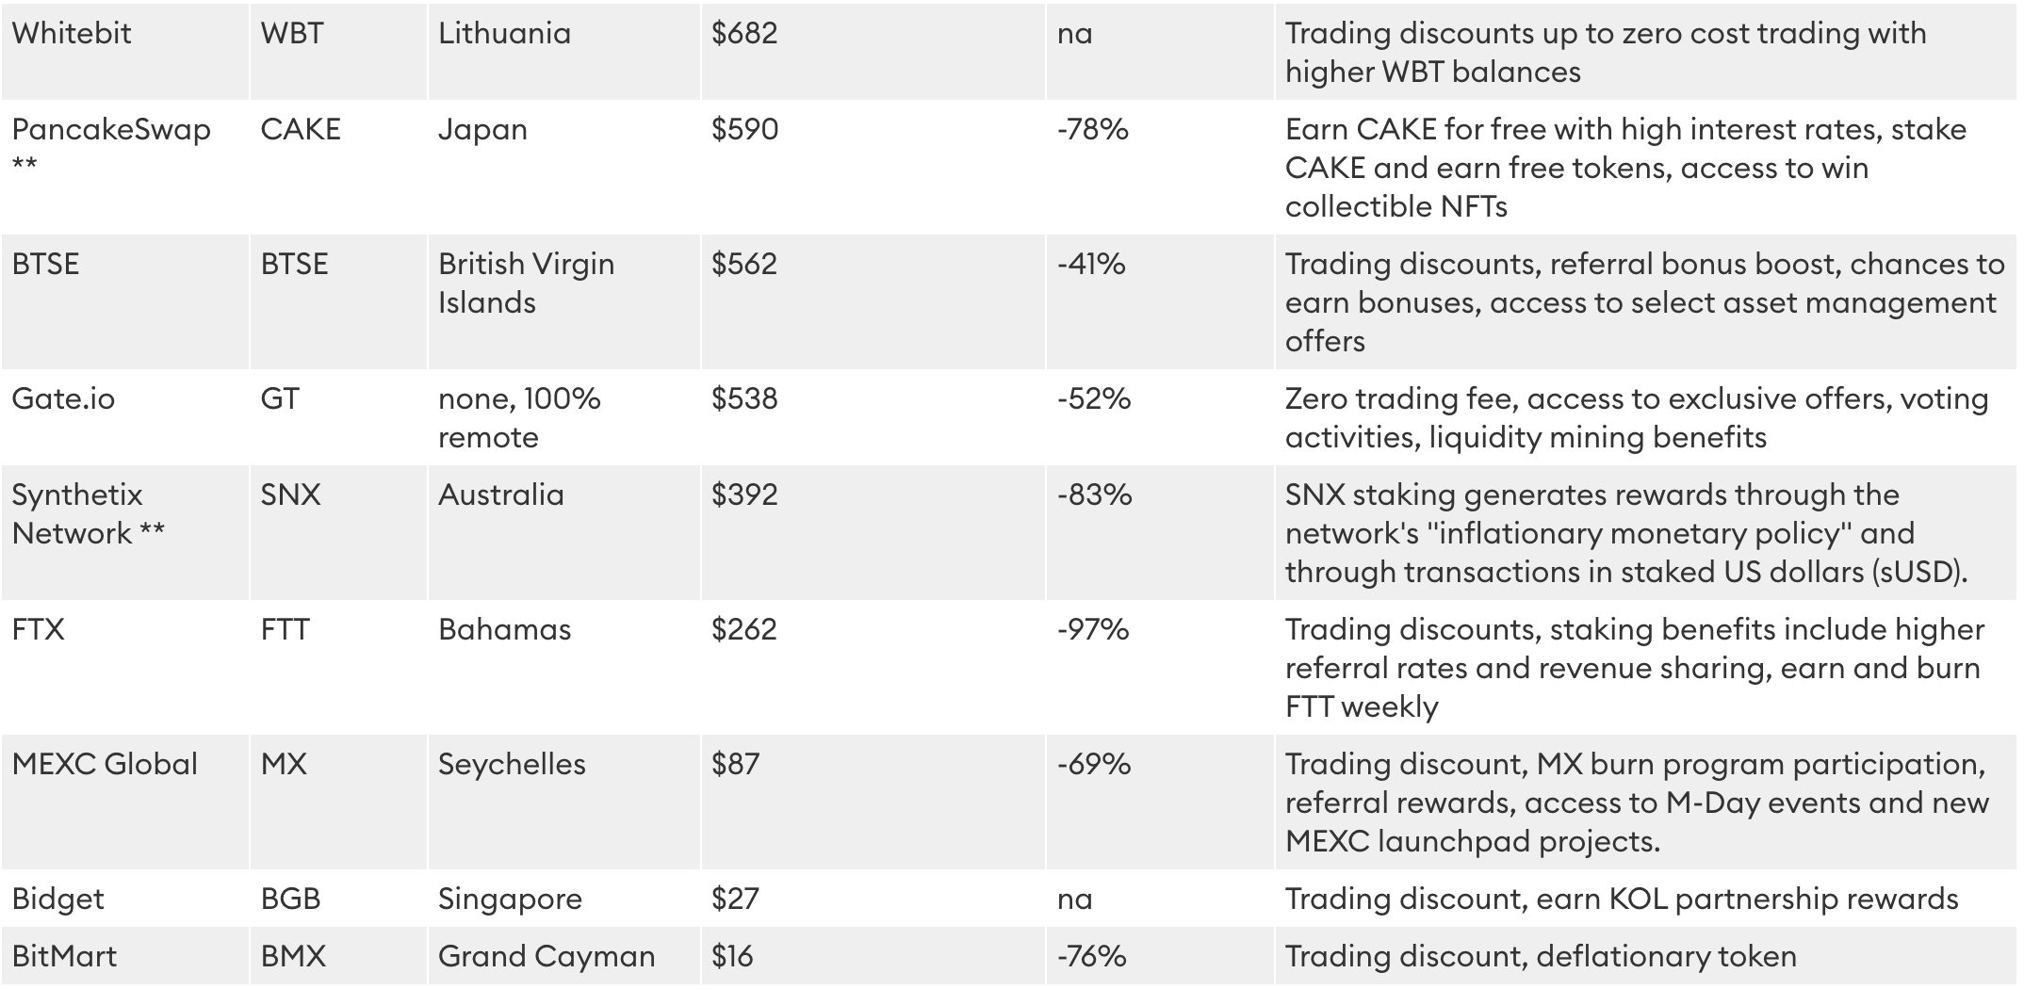Click the MEXC Global exchange name

[x=105, y=765]
